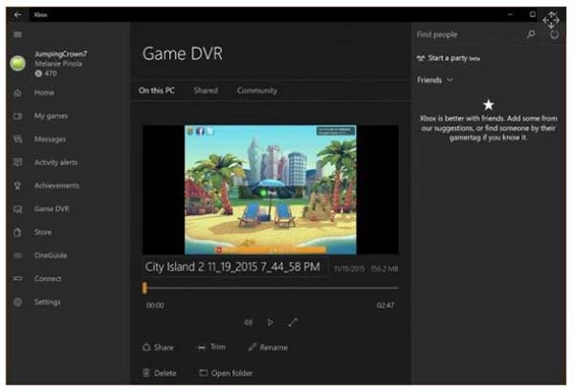Click the Trim icon
The height and width of the screenshot is (390, 574).
[202, 347]
